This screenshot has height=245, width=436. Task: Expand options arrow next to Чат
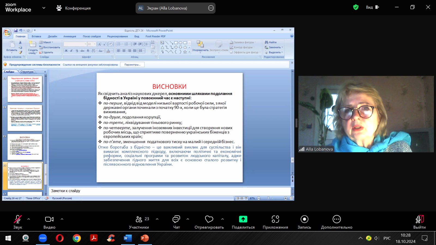point(188,219)
